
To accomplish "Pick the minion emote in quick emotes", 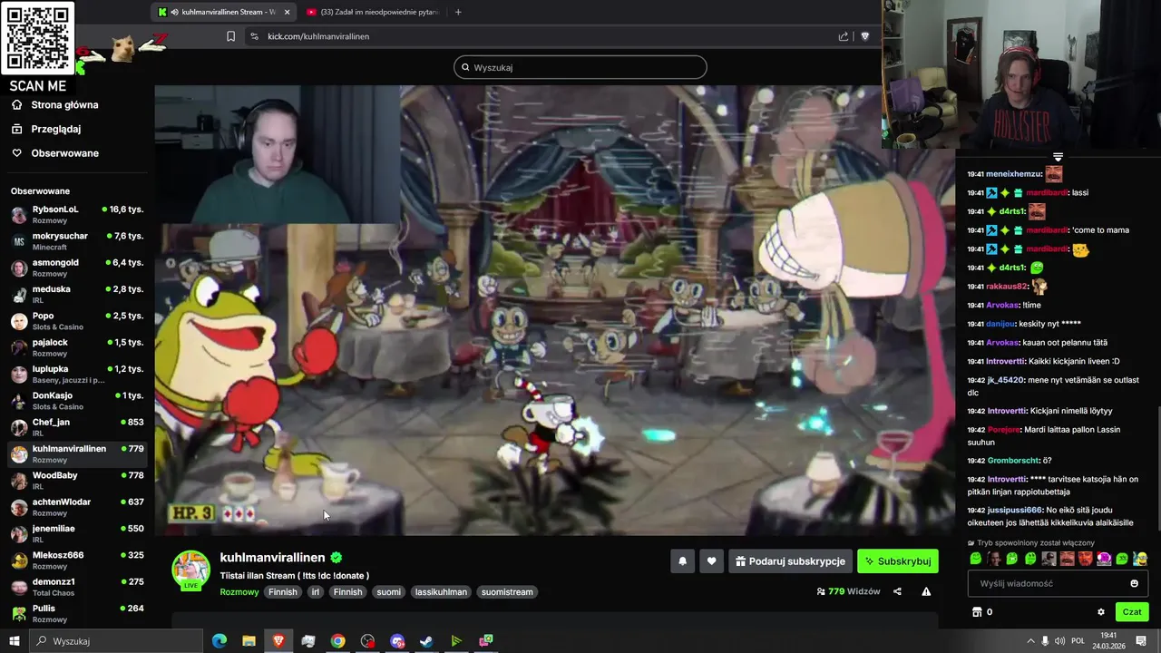I will [1140, 559].
